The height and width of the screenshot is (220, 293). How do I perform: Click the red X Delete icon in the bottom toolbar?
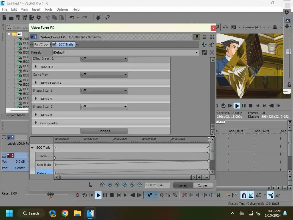pyautogui.click(x=184, y=195)
